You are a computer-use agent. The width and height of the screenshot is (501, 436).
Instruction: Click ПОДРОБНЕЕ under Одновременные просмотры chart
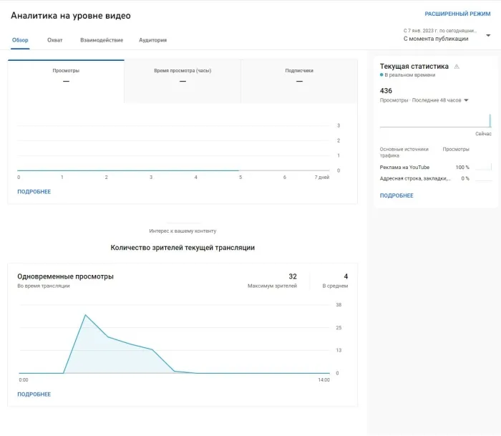tap(34, 394)
